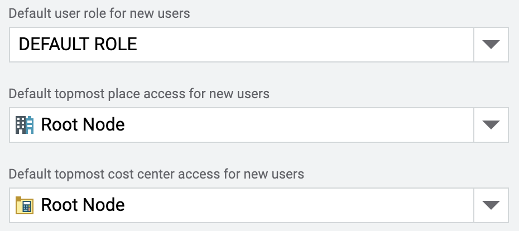Expand the topmost cost center access arrow
This screenshot has width=519, height=231.
pyautogui.click(x=491, y=205)
